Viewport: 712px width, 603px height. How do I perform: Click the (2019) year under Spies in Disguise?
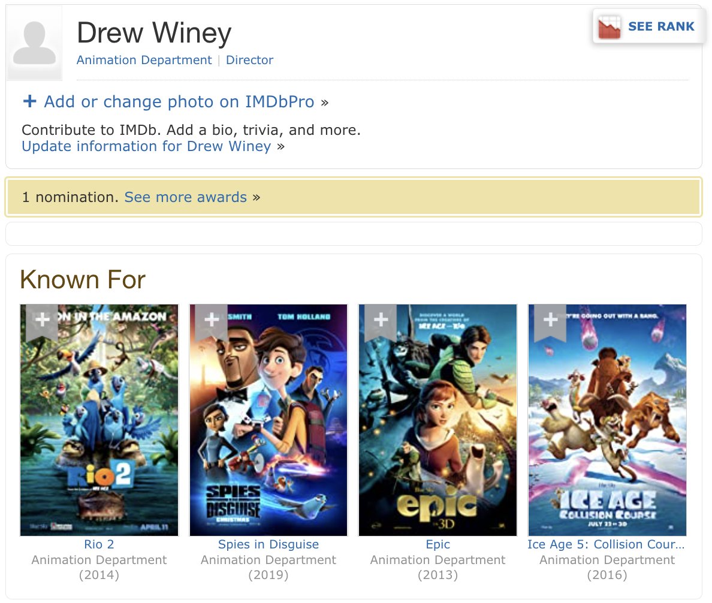point(268,575)
